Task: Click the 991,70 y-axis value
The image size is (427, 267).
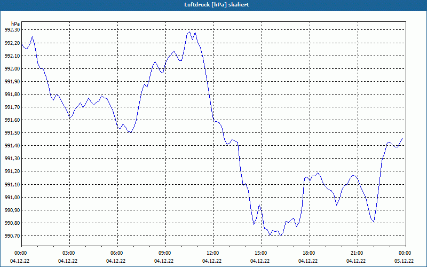Action: (x=12, y=107)
